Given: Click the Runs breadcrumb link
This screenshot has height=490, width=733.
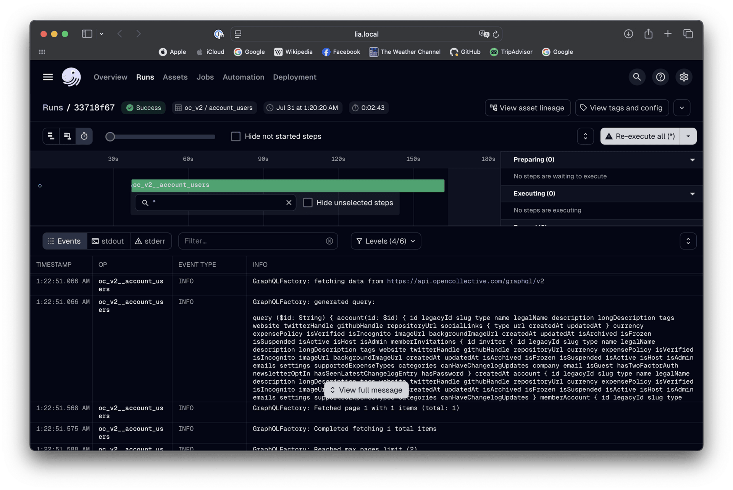Looking at the screenshot, I should (53, 108).
